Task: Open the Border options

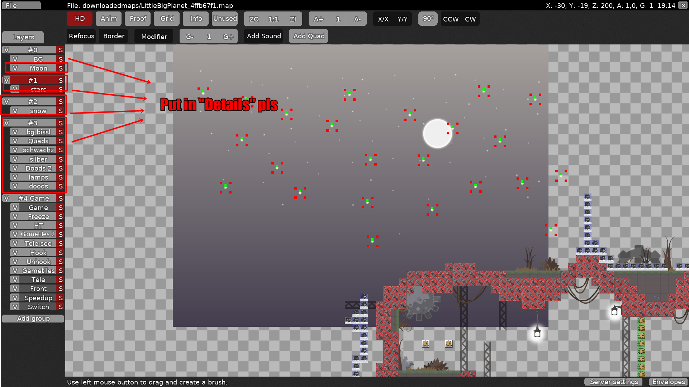Action: 114,36
